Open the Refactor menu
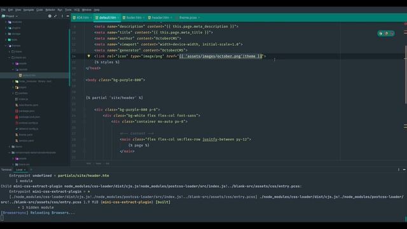407x229 pixels. coord(50,10)
